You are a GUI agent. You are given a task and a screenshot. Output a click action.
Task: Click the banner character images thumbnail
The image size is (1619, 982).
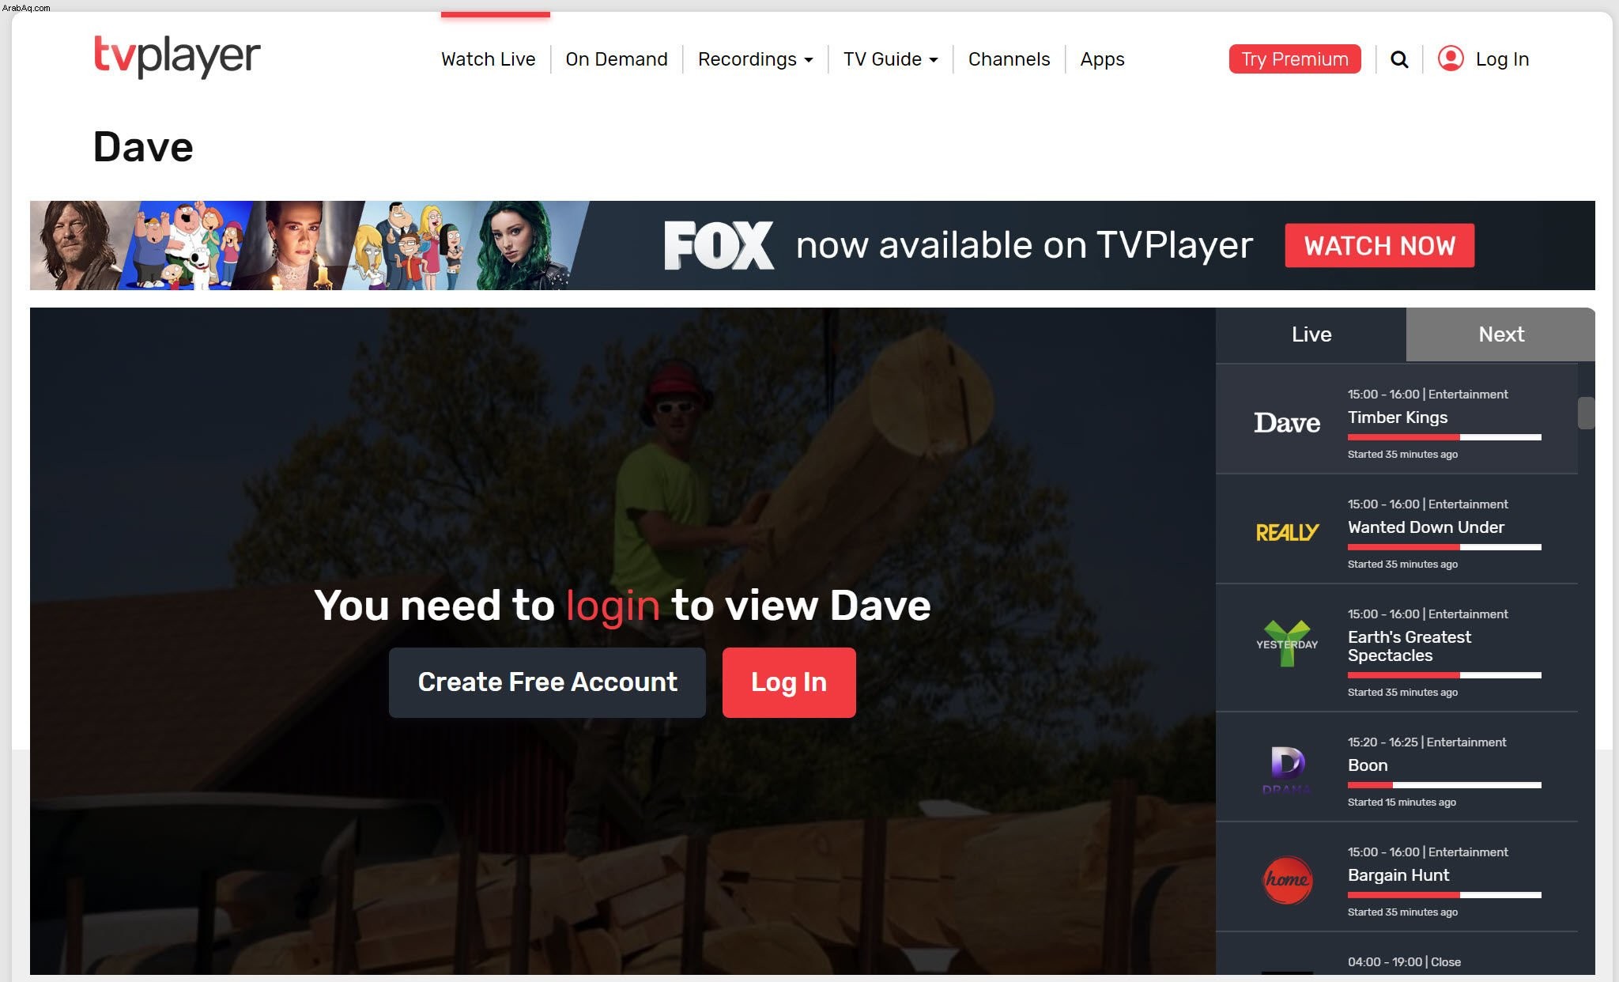click(x=310, y=245)
